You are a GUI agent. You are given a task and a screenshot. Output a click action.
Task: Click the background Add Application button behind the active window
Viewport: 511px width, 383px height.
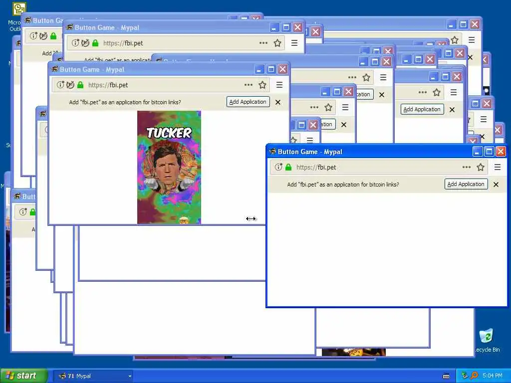[422, 109]
